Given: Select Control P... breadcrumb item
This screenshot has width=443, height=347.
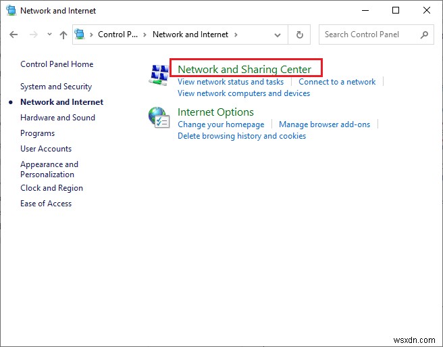Looking at the screenshot, I should click(x=118, y=34).
